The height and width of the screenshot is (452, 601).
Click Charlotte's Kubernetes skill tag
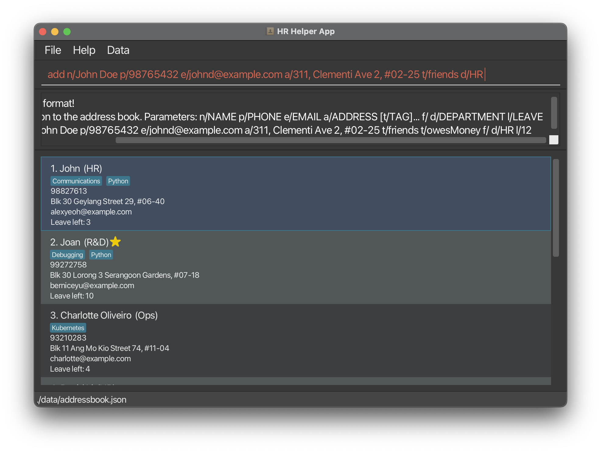(68, 328)
